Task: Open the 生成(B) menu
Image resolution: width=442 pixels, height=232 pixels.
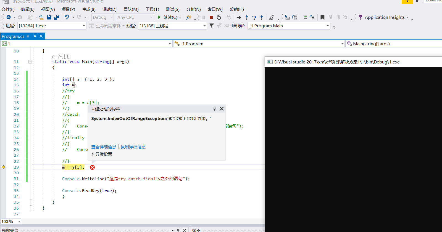Action: click(89, 9)
